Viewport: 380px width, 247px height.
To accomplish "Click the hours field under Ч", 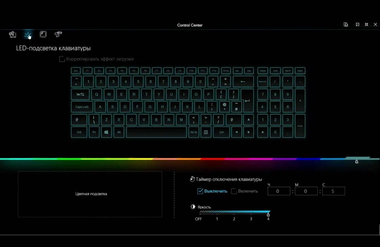I will point(278,191).
